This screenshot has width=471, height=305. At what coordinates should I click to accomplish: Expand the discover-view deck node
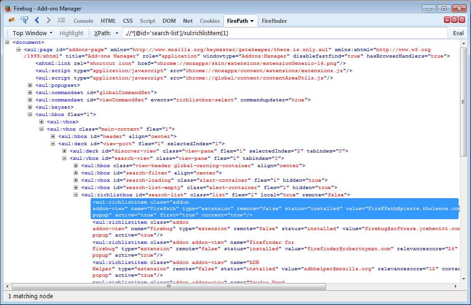coord(64,151)
